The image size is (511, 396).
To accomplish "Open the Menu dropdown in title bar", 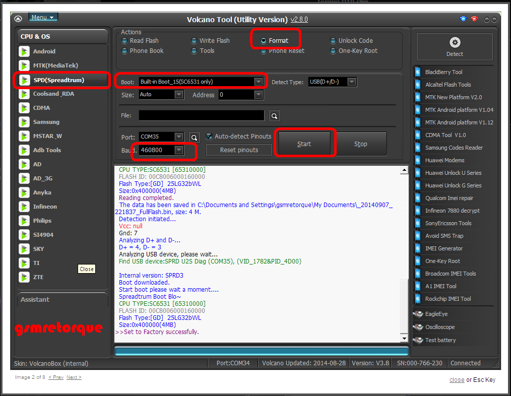I will point(43,18).
